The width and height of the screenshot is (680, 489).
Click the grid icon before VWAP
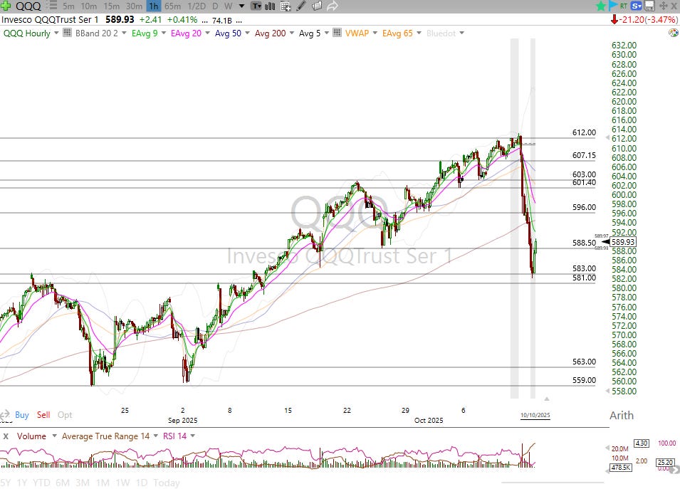click(x=337, y=33)
